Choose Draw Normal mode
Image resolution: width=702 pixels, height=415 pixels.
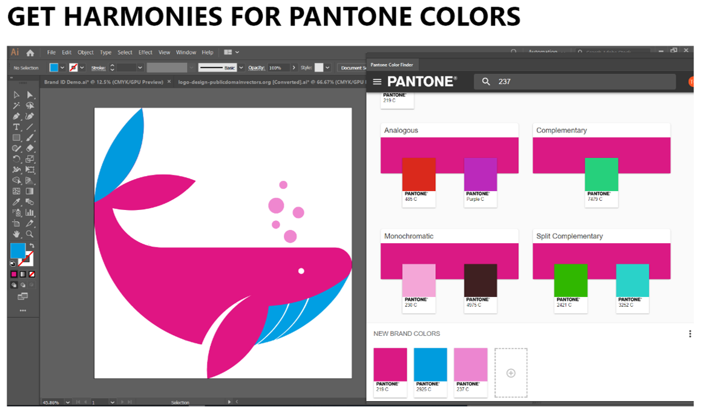(14, 285)
